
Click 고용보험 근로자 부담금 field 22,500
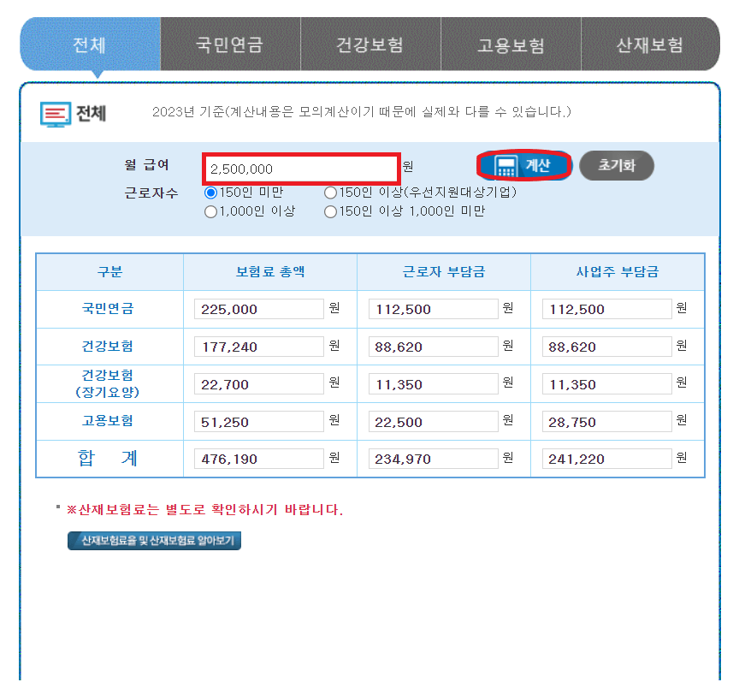point(433,422)
